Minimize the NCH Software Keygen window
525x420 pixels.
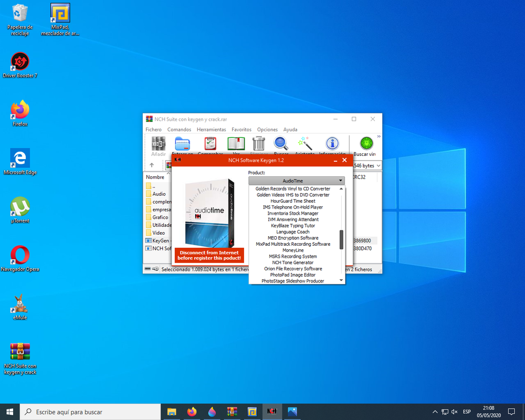335,161
